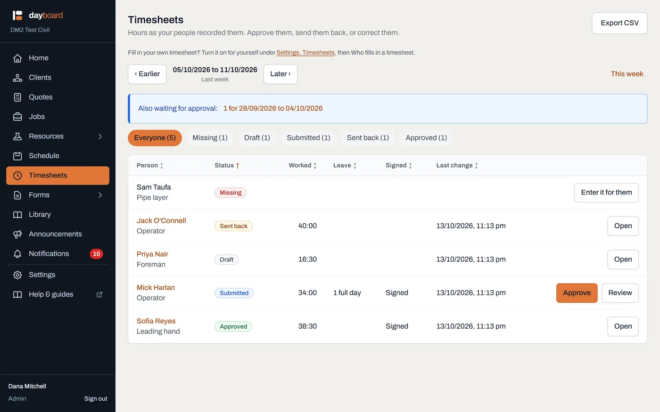The height and width of the screenshot is (412, 660).
Task: Show the Draft (1) timesheets tab
Action: (257, 138)
